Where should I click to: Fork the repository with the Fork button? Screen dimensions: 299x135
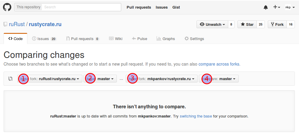pos(277,24)
